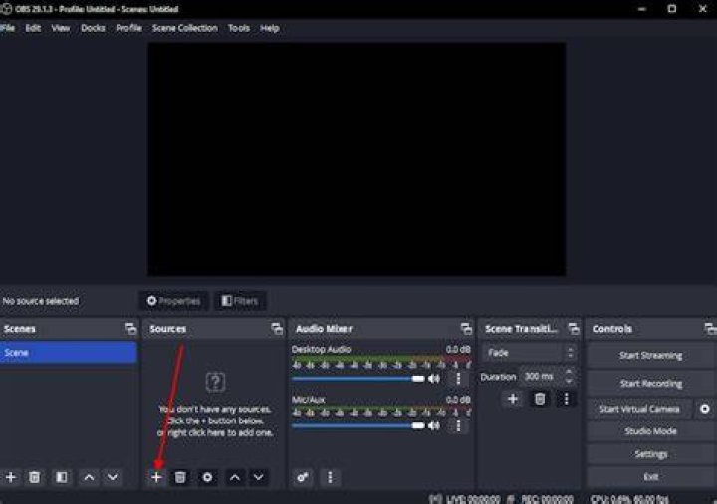
Task: Select the Scene item in Scenes list
Action: pos(68,353)
